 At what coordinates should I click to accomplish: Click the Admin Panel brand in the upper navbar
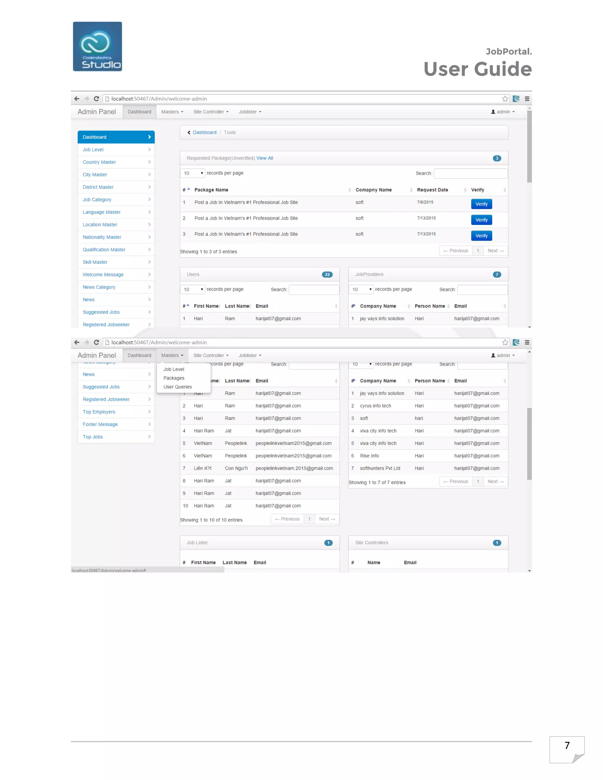coord(97,112)
